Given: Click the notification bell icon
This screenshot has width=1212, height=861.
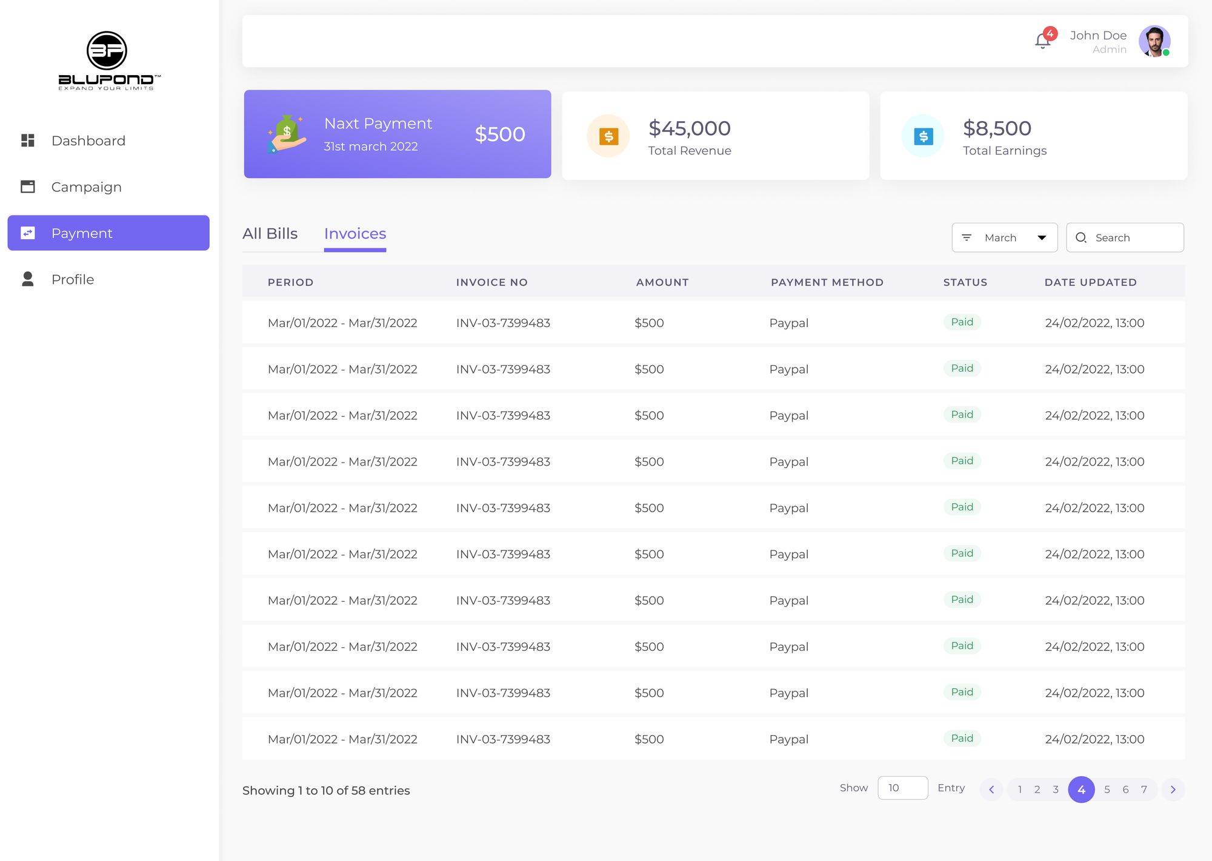Looking at the screenshot, I should 1042,41.
